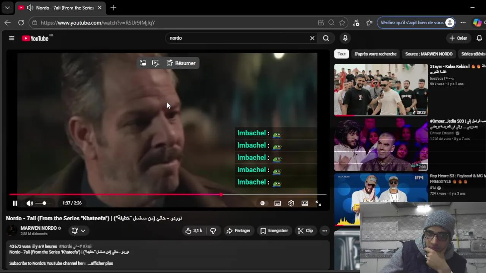Select the 'Source : MARWEN NORDO' chip

pyautogui.click(x=429, y=54)
